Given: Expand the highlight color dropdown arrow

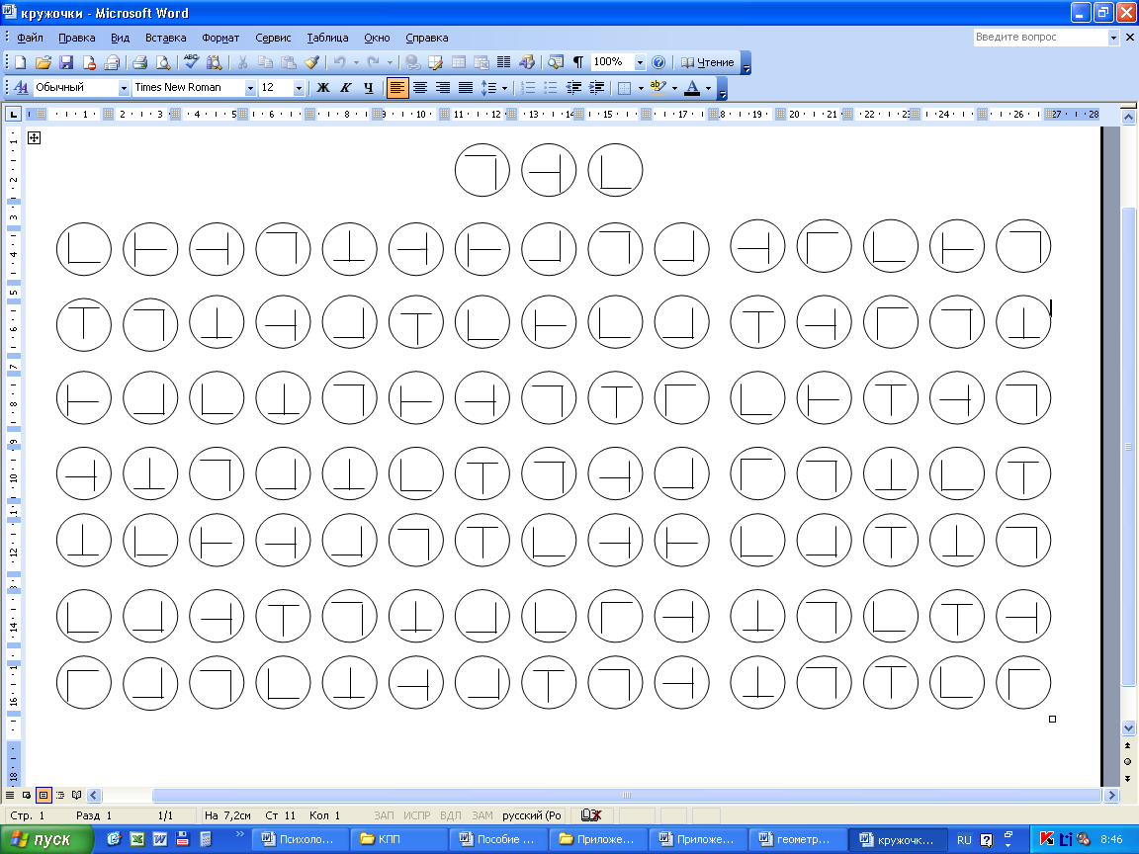Looking at the screenshot, I should coord(675,88).
